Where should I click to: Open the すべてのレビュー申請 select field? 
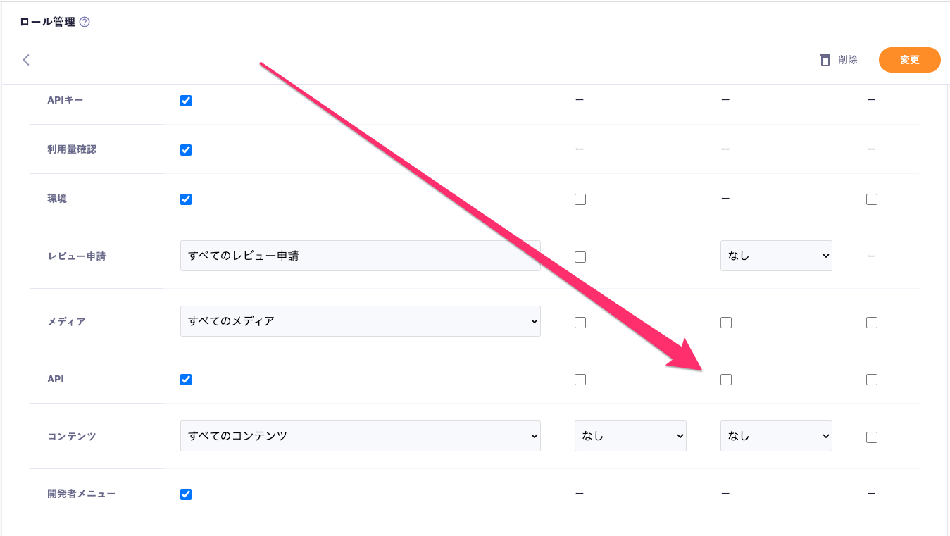(360, 256)
